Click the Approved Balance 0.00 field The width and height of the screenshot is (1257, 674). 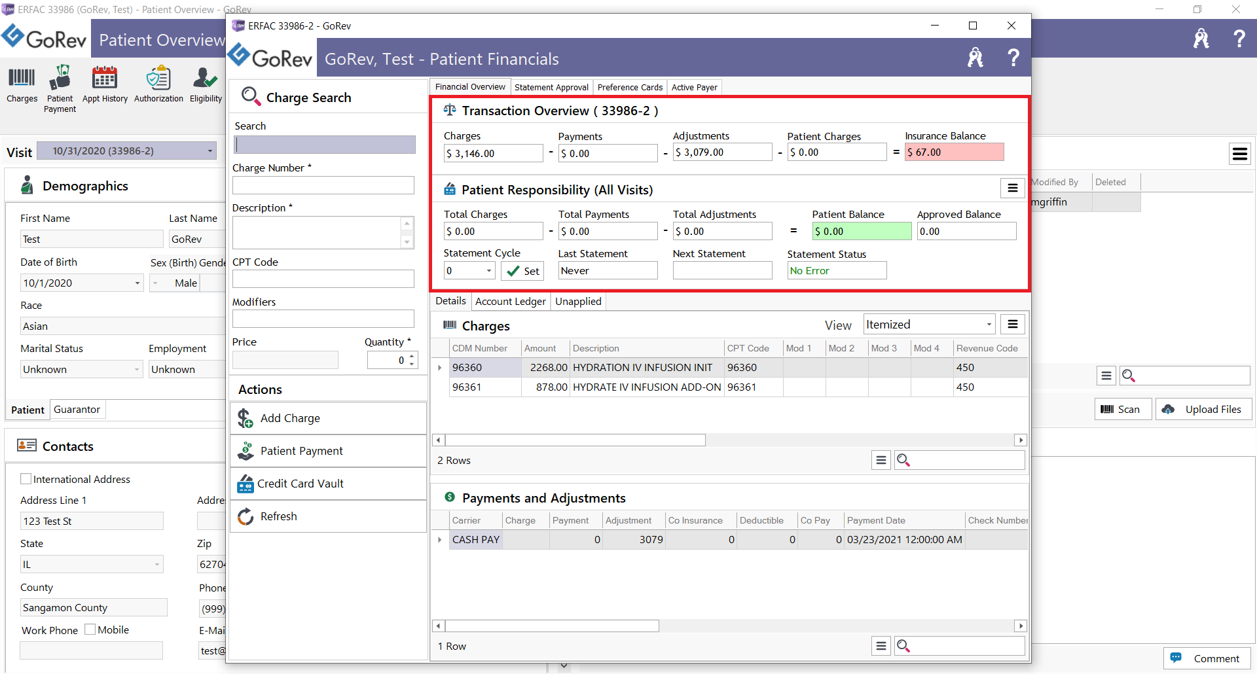(x=966, y=231)
